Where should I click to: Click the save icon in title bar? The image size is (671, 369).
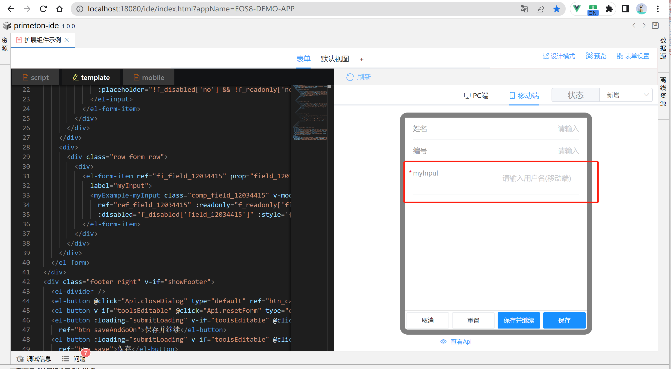click(x=655, y=25)
